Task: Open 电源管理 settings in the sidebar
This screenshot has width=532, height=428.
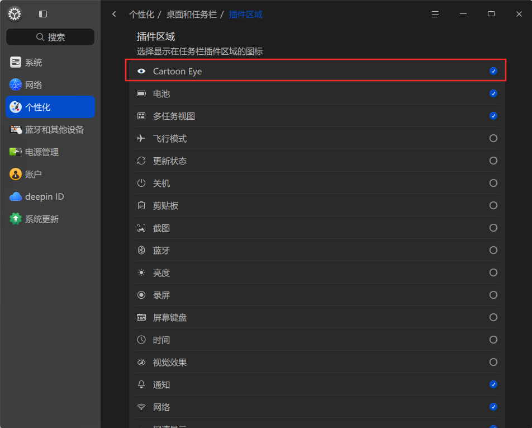Action: (50, 152)
